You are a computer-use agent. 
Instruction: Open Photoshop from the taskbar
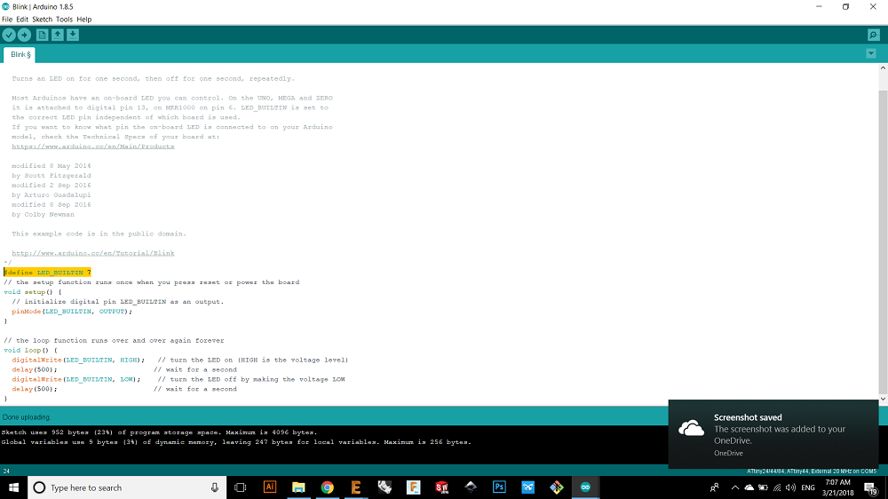tap(499, 487)
